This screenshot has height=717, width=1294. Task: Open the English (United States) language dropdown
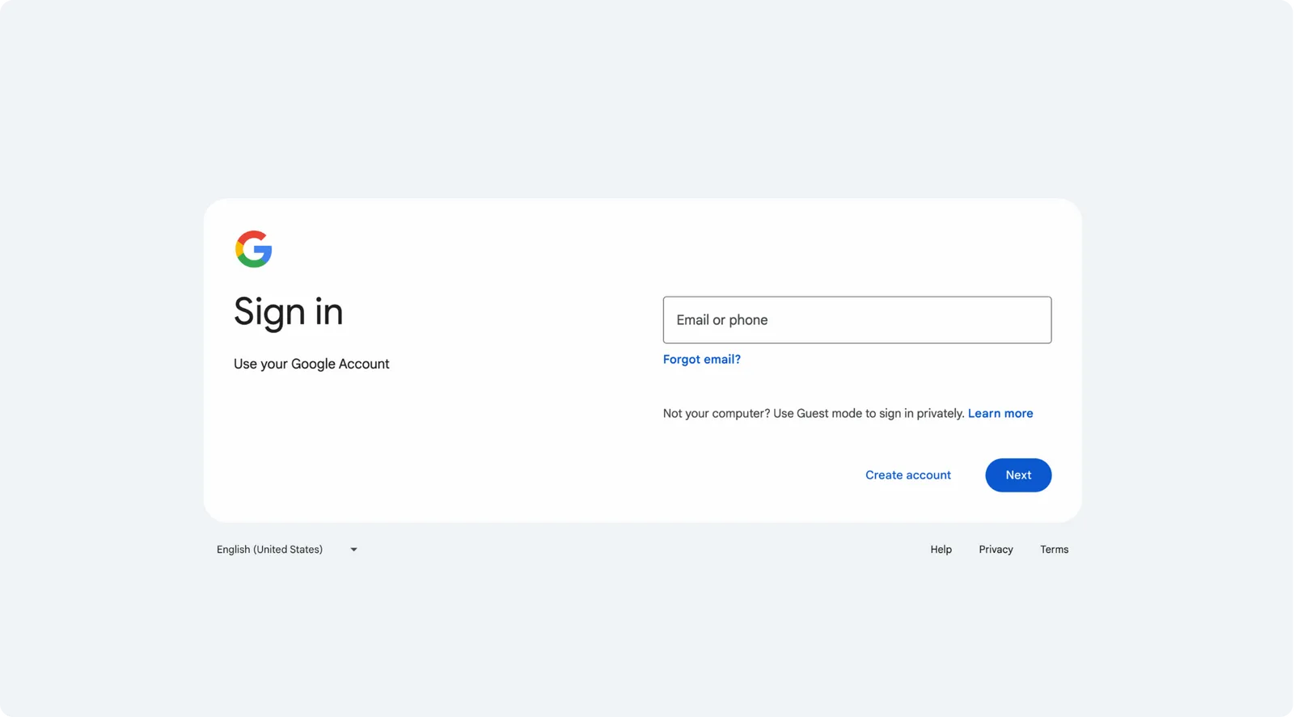(270, 550)
